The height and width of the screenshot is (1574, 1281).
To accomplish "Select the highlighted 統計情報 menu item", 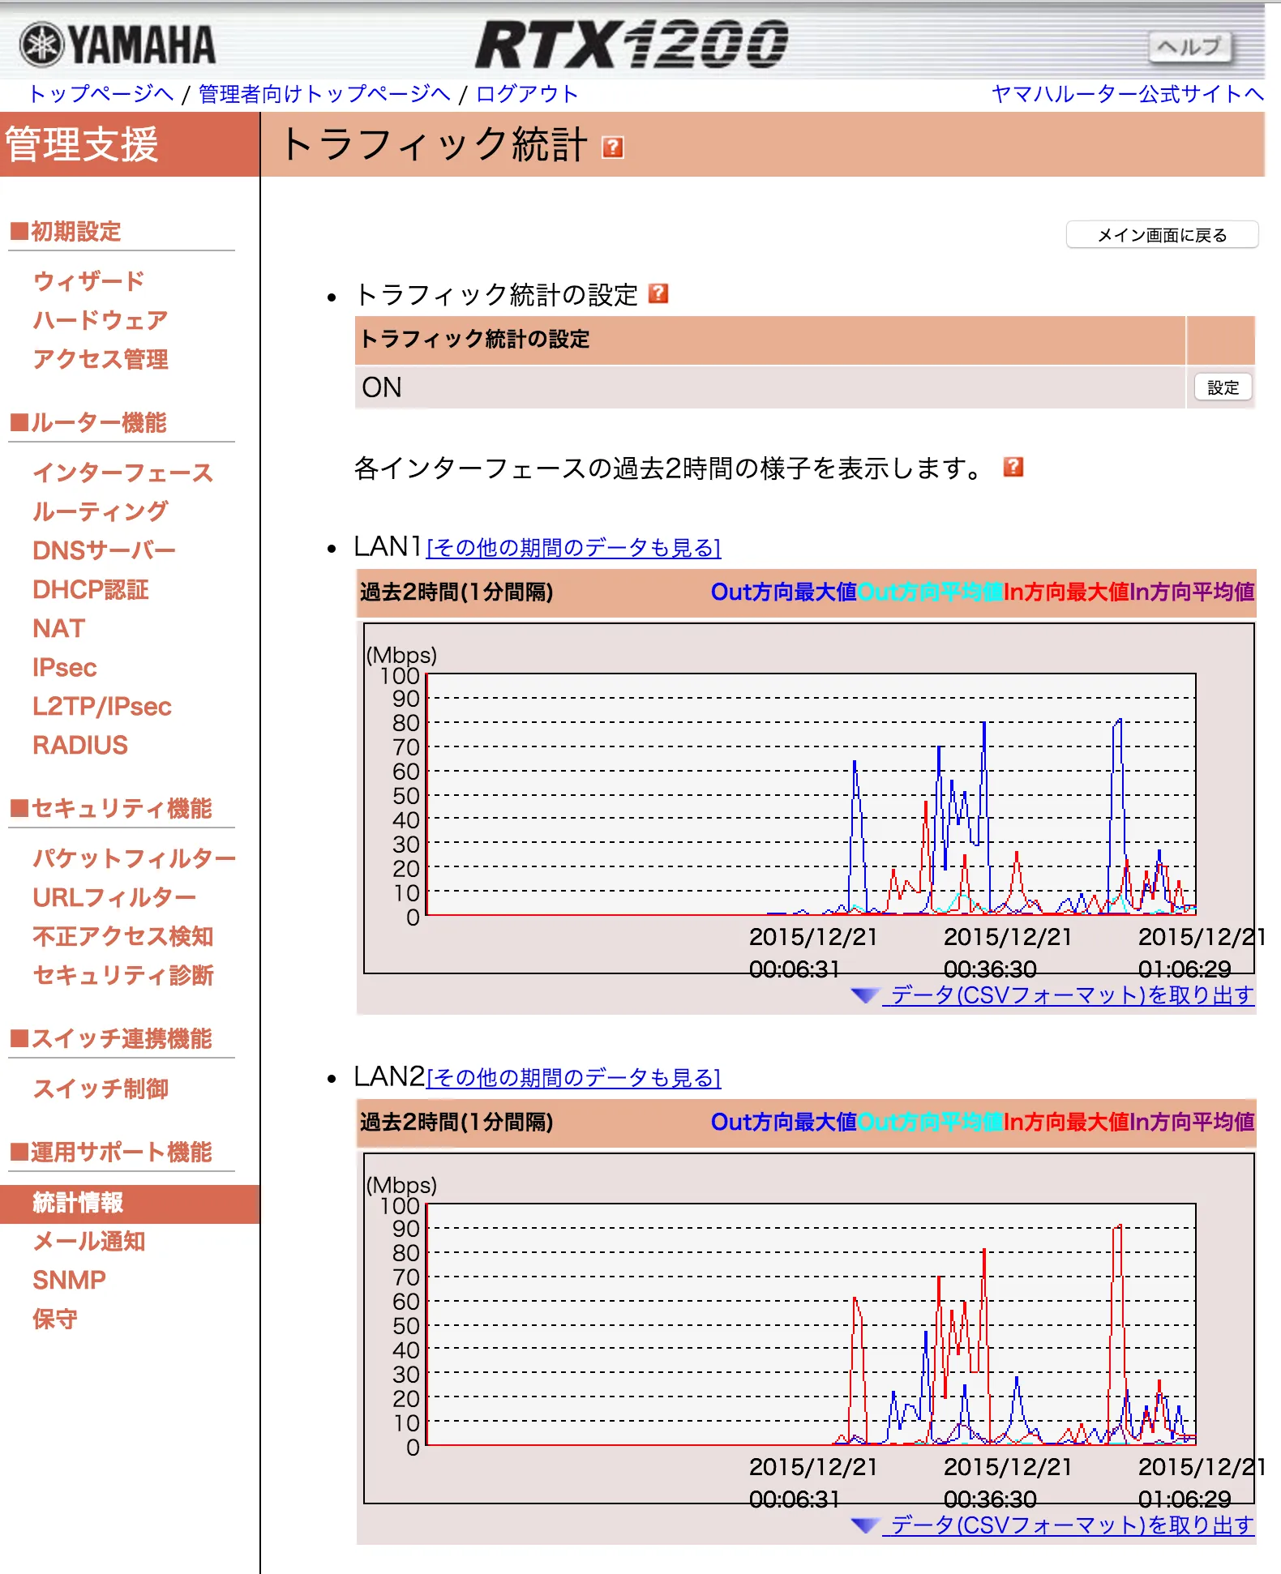I will 130,1204.
